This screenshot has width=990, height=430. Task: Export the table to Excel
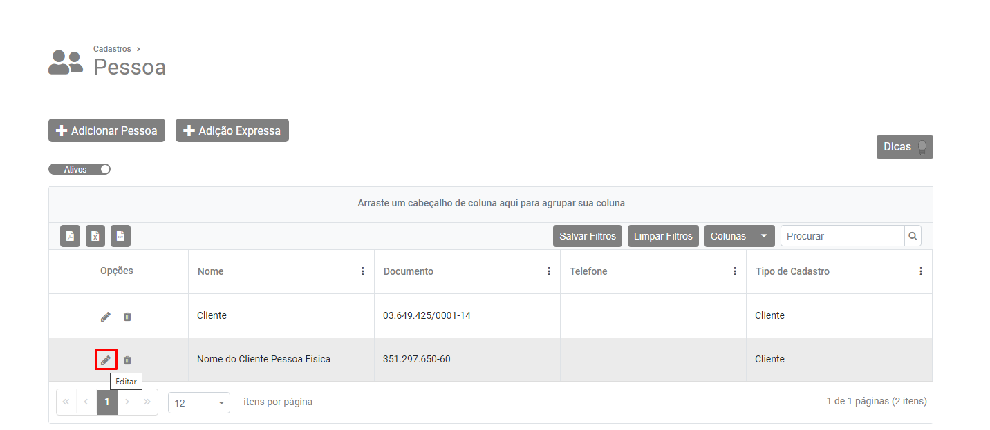point(95,236)
